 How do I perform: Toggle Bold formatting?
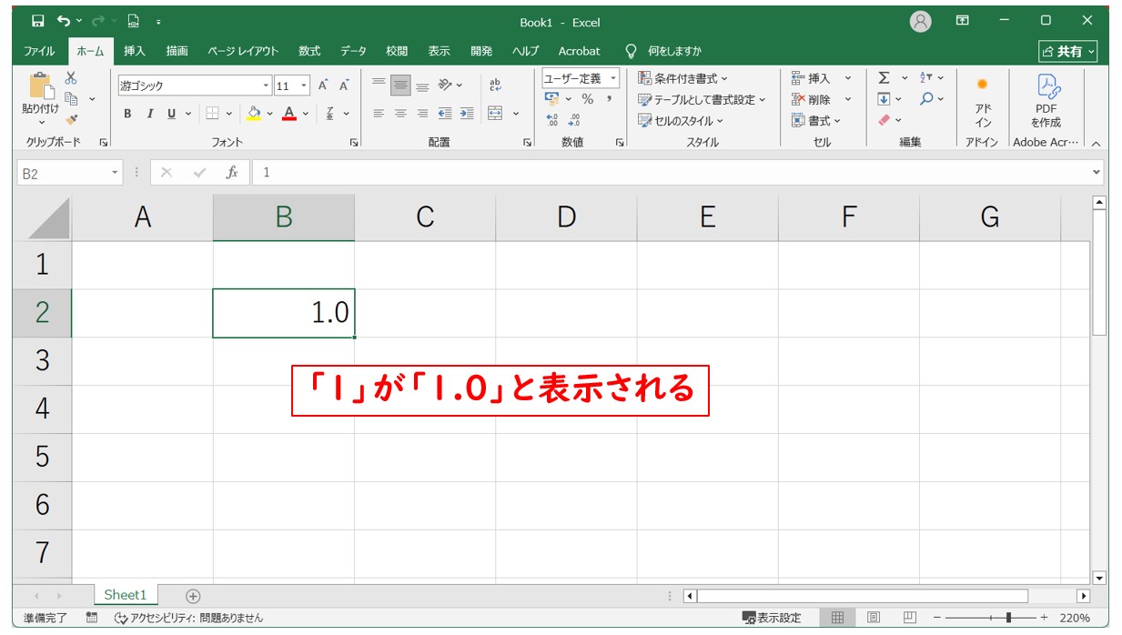click(x=127, y=114)
